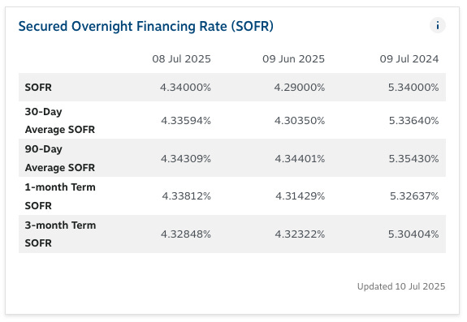
Task: Select the 09 Jun 2025 column header
Action: 293,59
